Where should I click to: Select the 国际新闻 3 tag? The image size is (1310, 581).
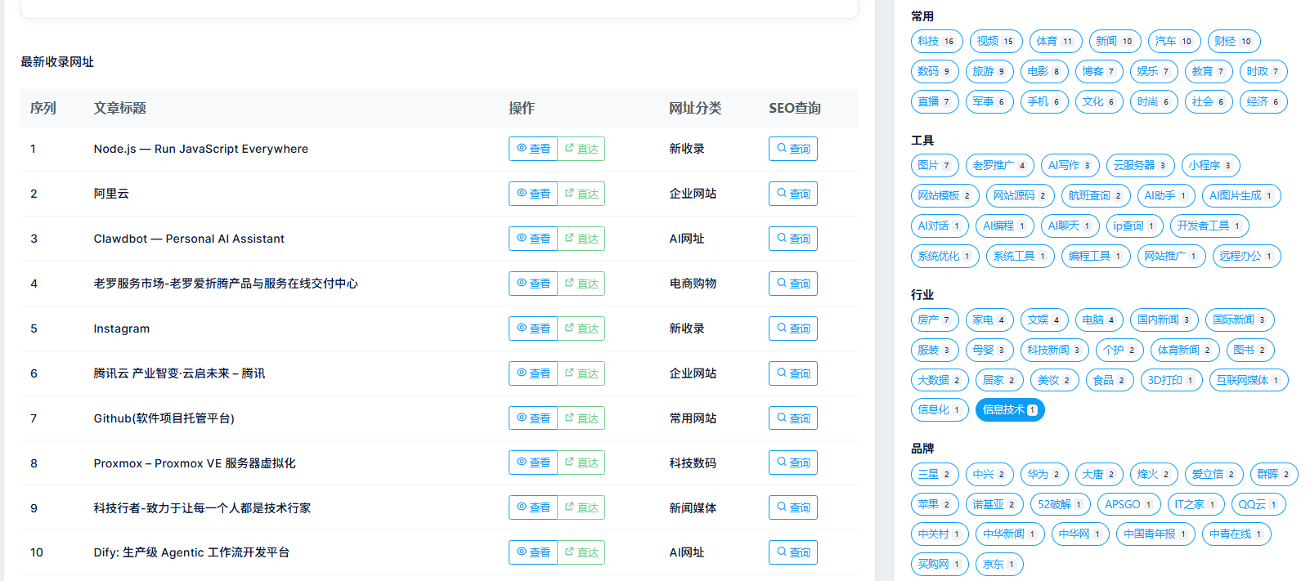tap(1240, 320)
